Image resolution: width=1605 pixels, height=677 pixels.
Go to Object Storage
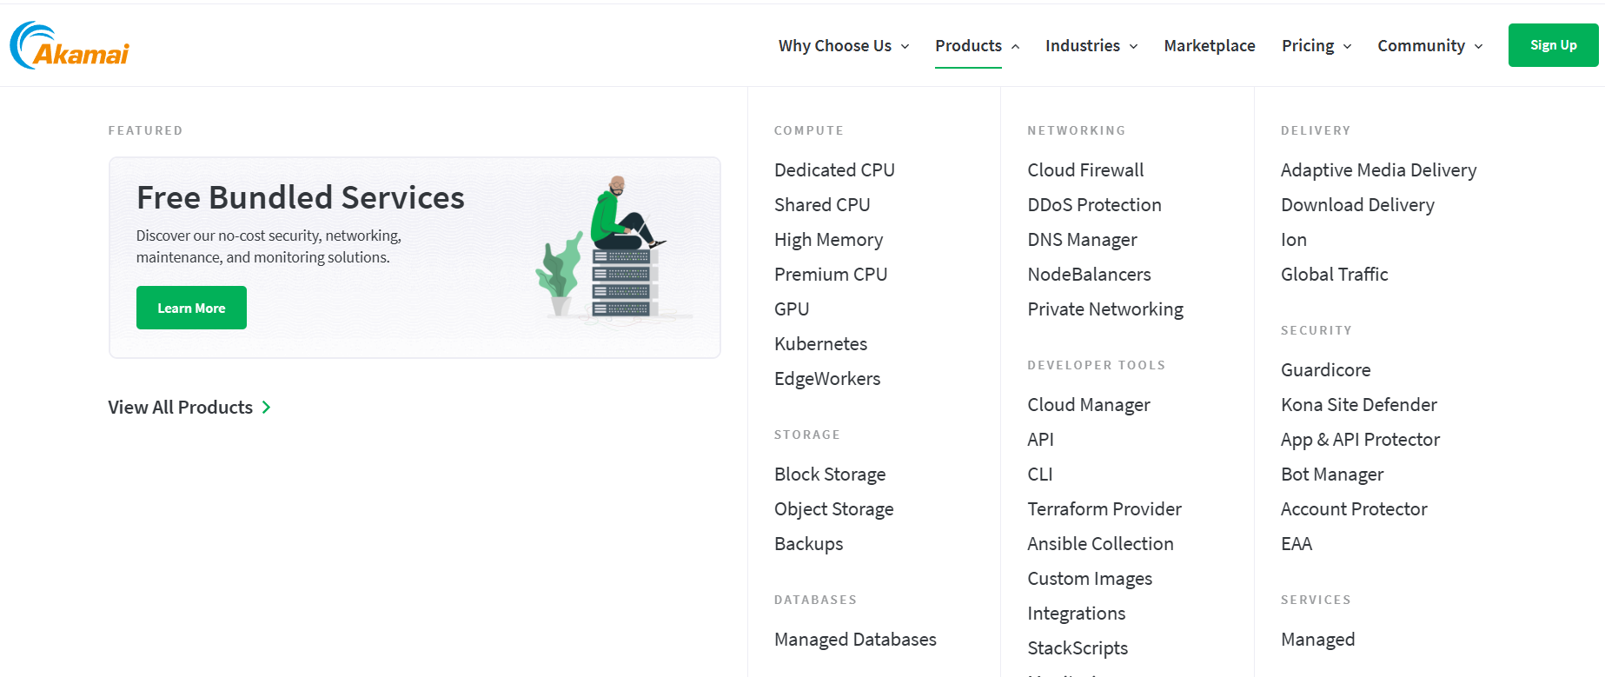[833, 509]
